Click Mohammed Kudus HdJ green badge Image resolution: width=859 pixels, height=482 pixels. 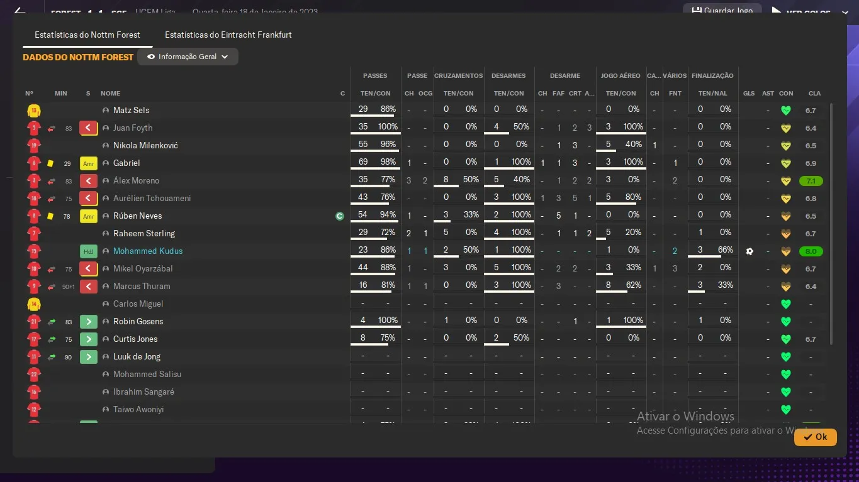tap(89, 251)
